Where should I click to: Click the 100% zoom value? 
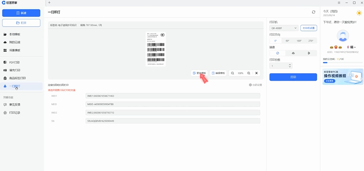(241, 73)
